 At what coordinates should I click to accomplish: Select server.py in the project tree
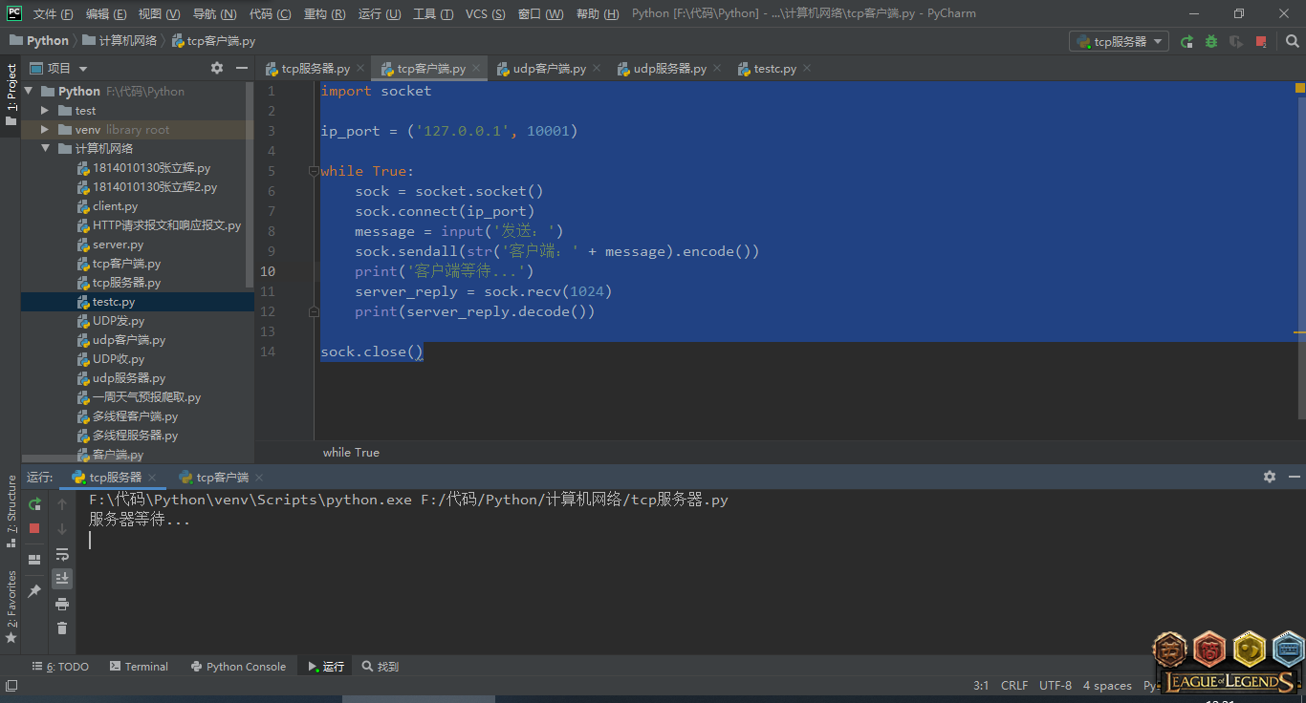[118, 245]
